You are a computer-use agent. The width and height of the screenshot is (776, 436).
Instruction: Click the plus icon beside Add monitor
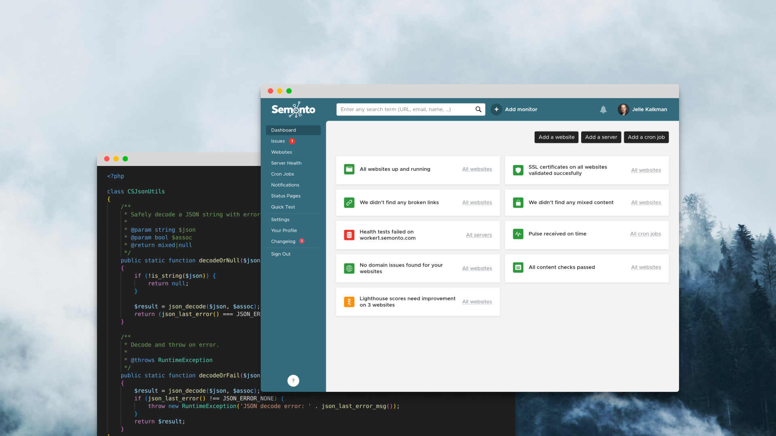click(x=496, y=109)
